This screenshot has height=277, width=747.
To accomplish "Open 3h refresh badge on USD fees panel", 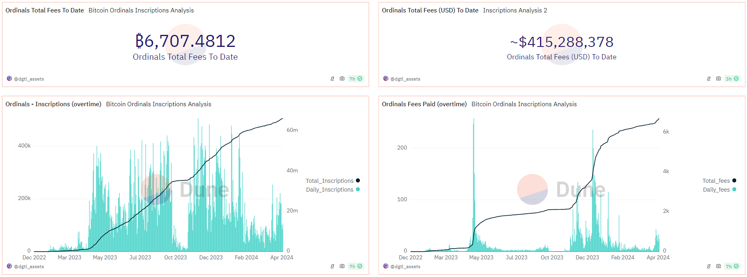I will pyautogui.click(x=732, y=79).
